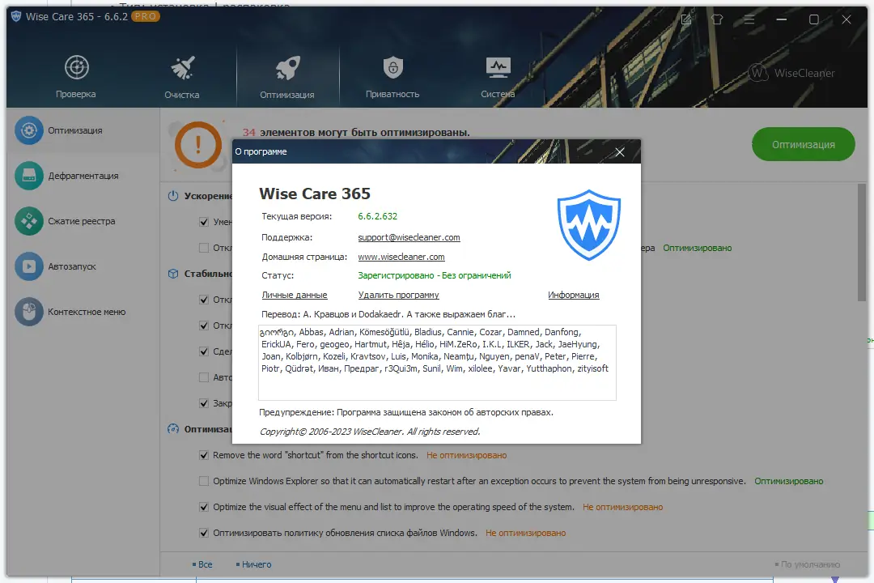Click the PRO badge in title bar
This screenshot has width=874, height=583.
point(146,17)
